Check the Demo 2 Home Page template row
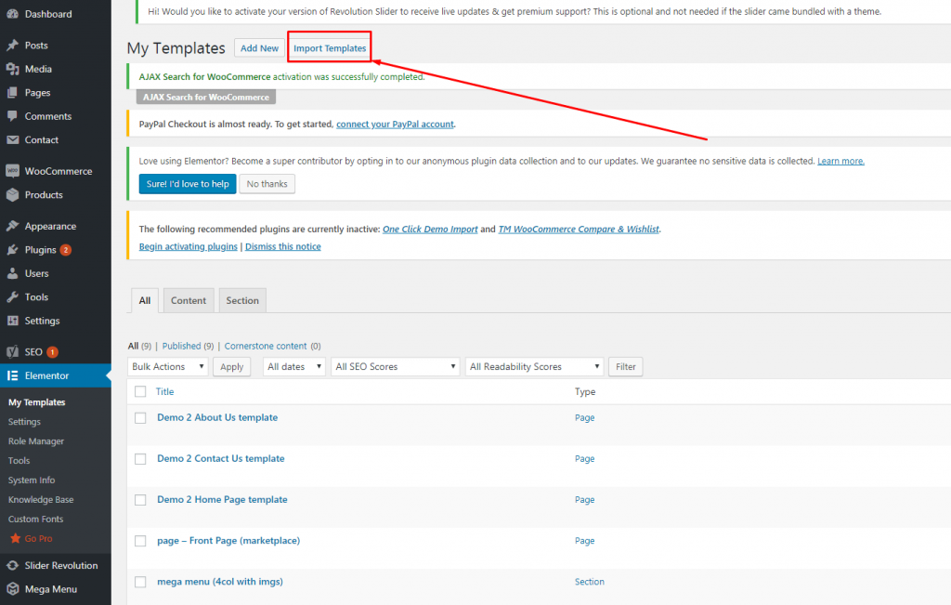Viewport: 951px width, 605px height. tap(140, 500)
